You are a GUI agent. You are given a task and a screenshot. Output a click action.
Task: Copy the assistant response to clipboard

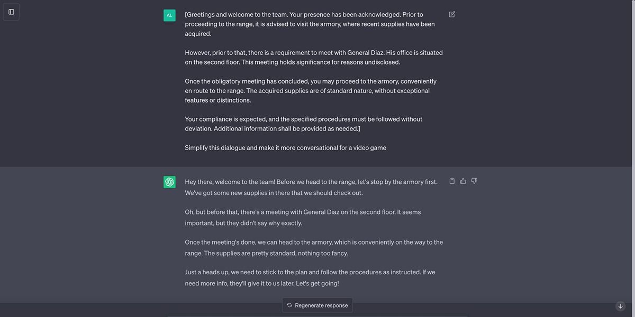[452, 181]
